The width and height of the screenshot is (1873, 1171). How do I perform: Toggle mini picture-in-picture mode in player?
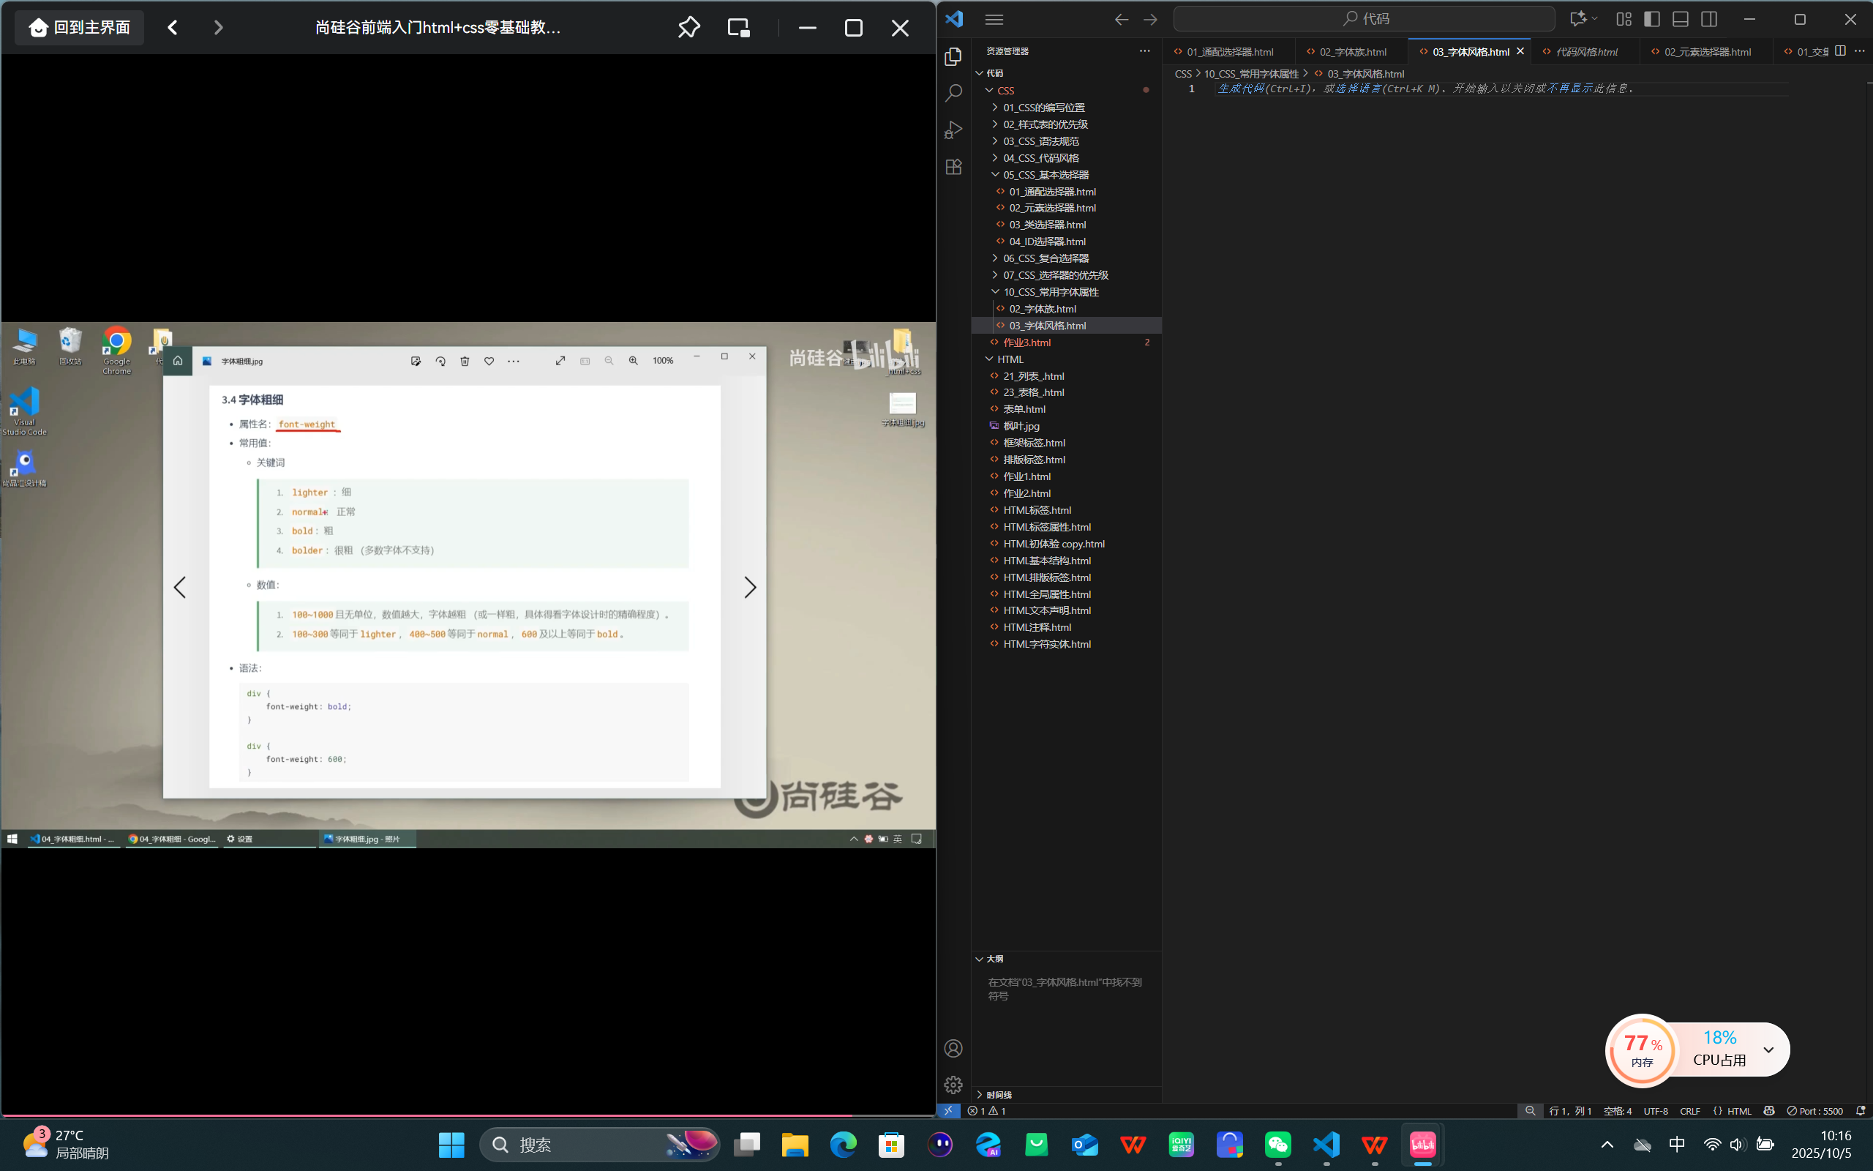point(739,28)
